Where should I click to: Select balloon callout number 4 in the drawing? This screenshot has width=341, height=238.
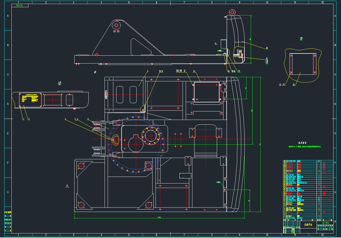pyautogui.click(x=65, y=119)
